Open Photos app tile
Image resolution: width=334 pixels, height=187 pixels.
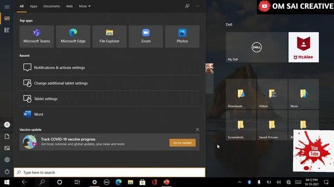(x=182, y=36)
